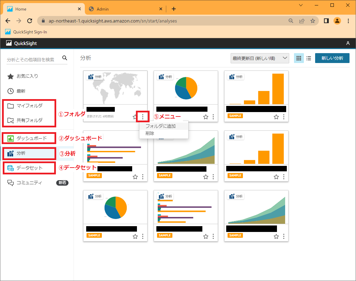Screen dimensions: 356x281
Task: Open the middle-row area chart card's kebab menu
Action: pyautogui.click(x=213, y=176)
